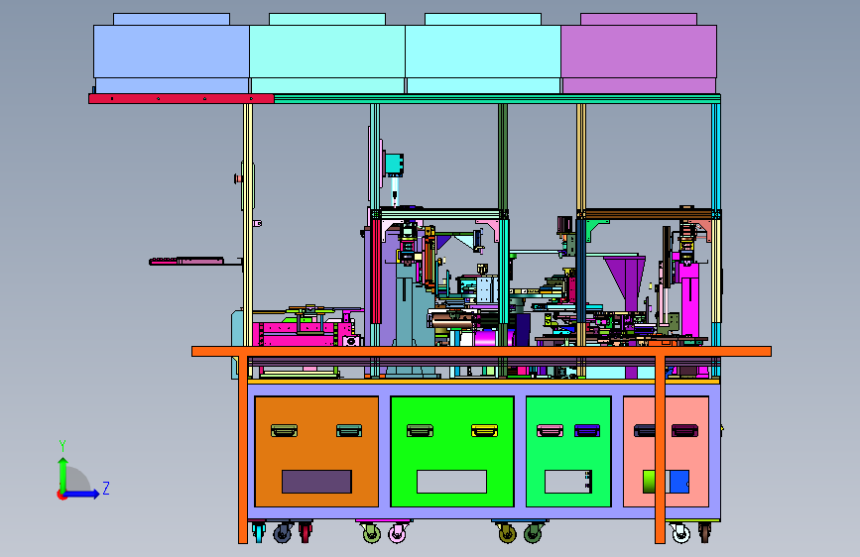Click the "Z" axis label
860x557 pixels.
(x=106, y=488)
